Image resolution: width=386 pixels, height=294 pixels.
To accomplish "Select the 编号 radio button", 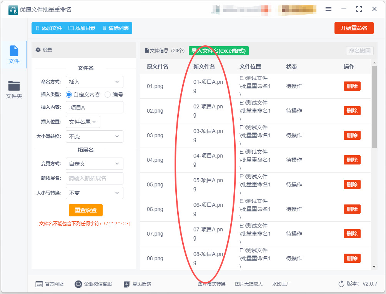I will click(108, 95).
